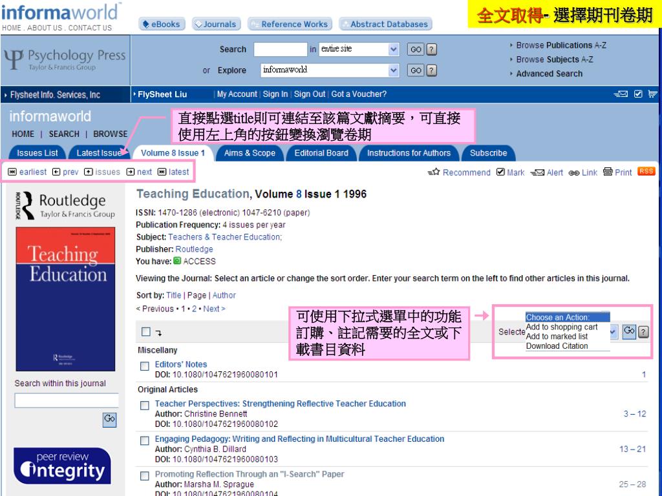Open the shopping cart icon

(x=652, y=94)
